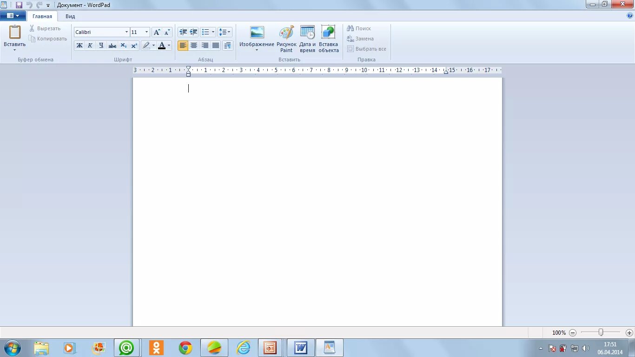Switch to the Главная tab
Screen dimensions: 635x357
tap(42, 16)
